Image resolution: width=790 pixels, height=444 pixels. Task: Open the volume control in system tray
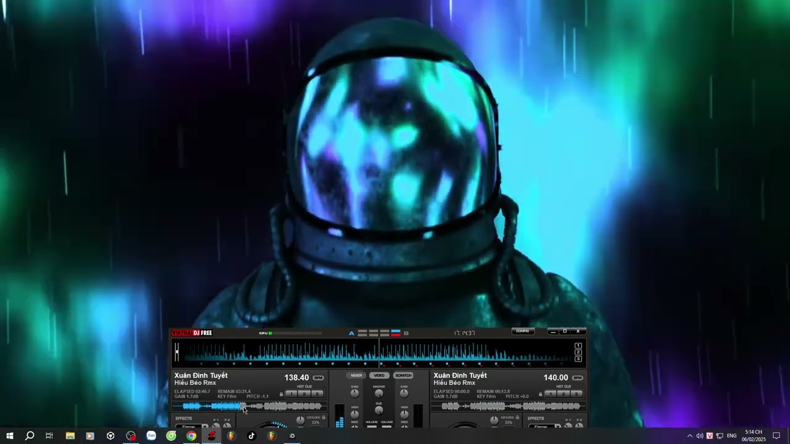[x=700, y=436]
